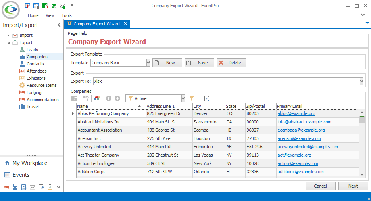
Task: Sort by the City column header
Action: [x=209, y=106]
